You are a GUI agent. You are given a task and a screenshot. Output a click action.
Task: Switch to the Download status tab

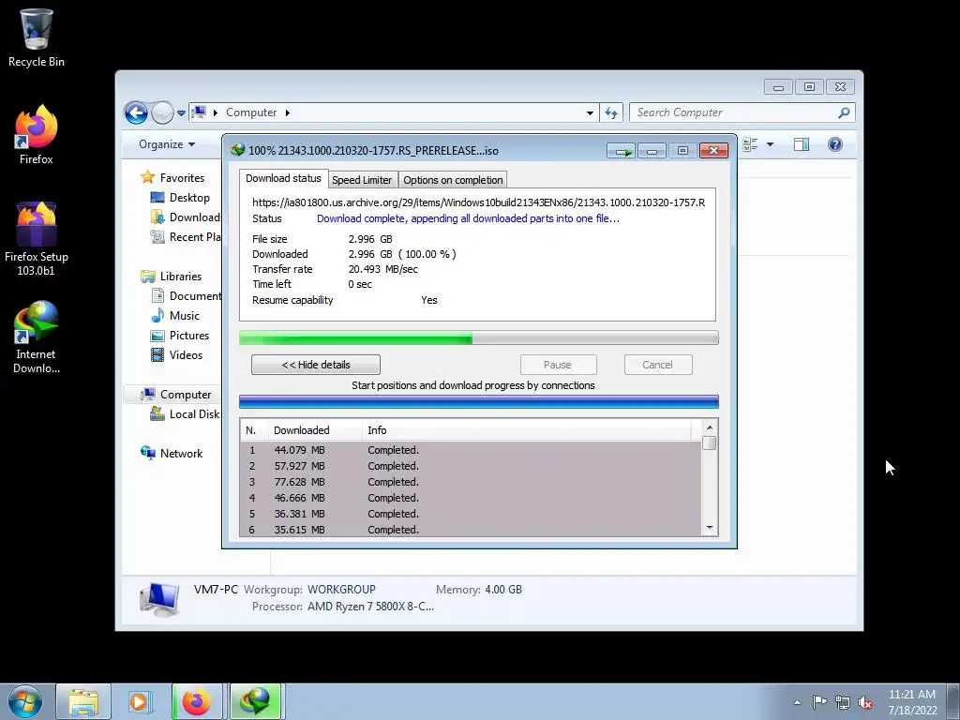coord(283,178)
